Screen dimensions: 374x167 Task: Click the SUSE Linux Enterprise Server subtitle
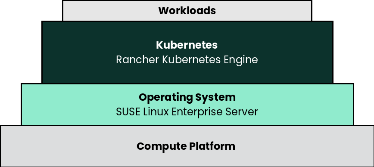tap(187, 112)
